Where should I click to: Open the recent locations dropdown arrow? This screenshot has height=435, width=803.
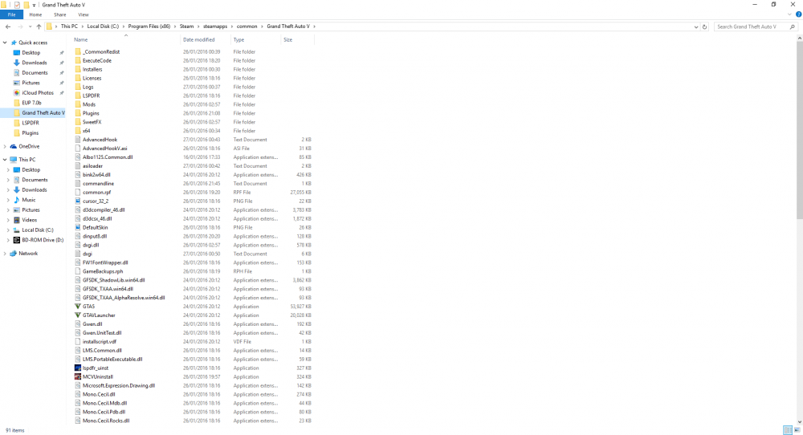click(x=31, y=26)
